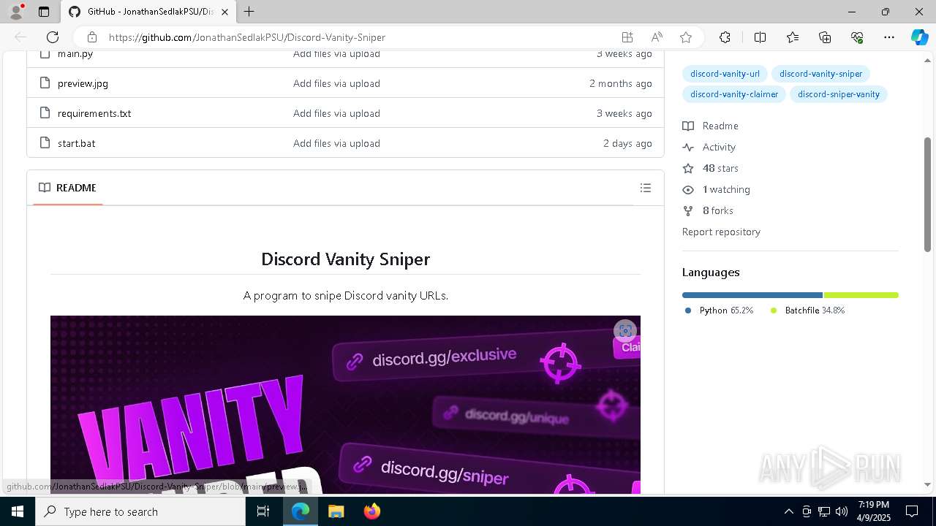Launch the Copilot sidebar icon

click(x=919, y=37)
